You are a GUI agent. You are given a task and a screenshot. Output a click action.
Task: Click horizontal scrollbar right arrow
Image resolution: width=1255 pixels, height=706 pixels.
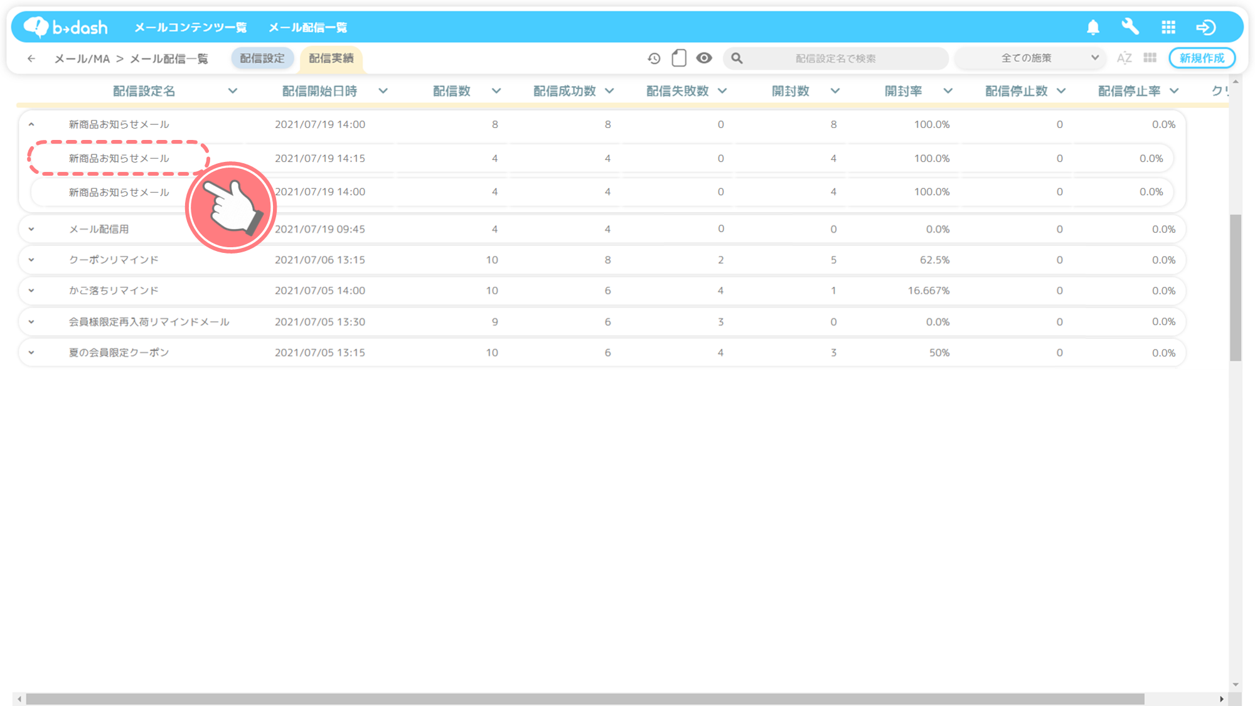[x=1222, y=699]
